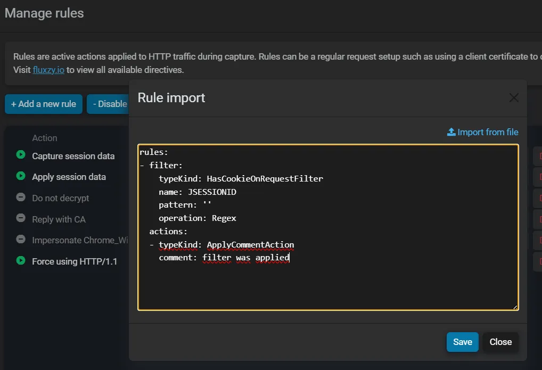Screen dimensions: 542x370
Task: Click Save in the Rule import dialog
Action: [463, 342]
